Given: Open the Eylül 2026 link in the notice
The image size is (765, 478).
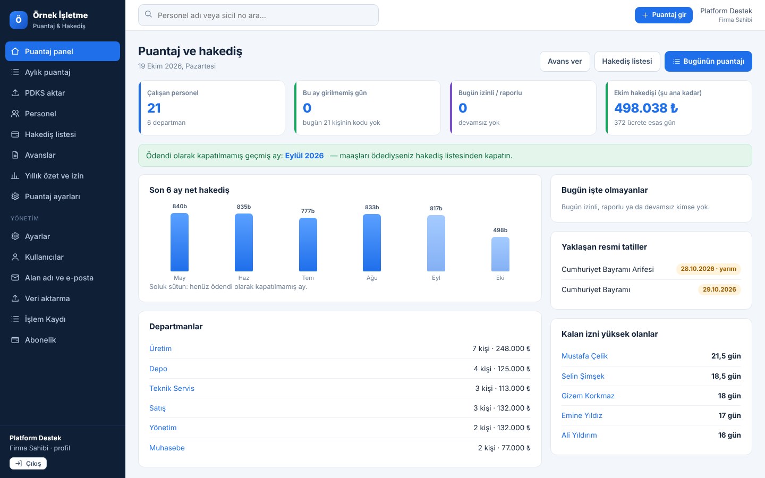Looking at the screenshot, I should [304, 156].
